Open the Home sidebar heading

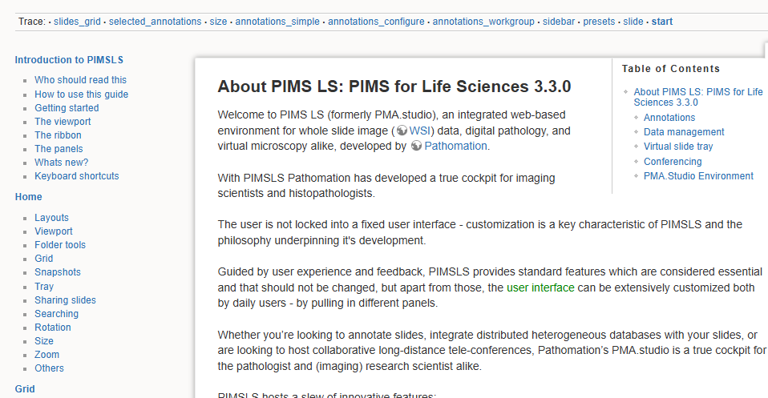click(28, 197)
